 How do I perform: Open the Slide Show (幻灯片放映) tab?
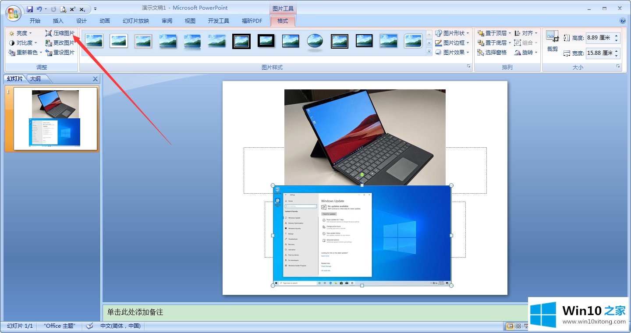(x=136, y=21)
